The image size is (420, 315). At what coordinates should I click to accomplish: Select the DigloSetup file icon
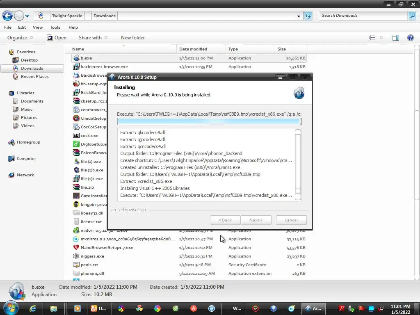76,144
